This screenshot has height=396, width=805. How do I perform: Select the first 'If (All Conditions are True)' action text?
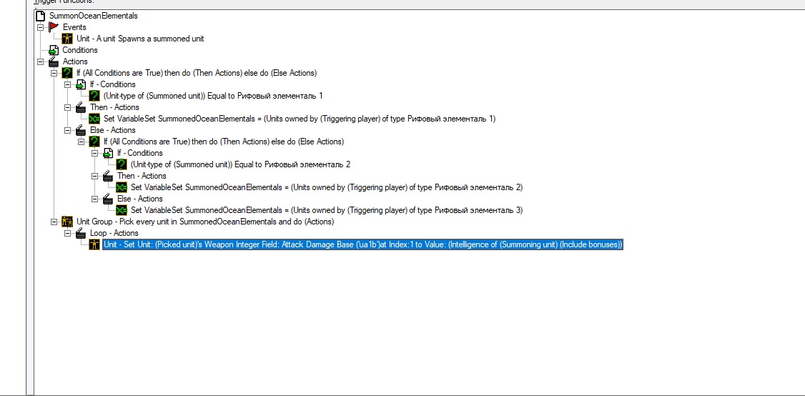(197, 73)
